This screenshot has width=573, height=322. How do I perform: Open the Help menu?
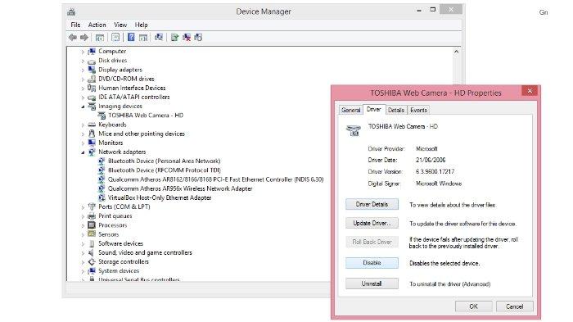(x=141, y=25)
